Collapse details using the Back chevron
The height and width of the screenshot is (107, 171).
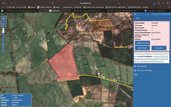coord(135,18)
